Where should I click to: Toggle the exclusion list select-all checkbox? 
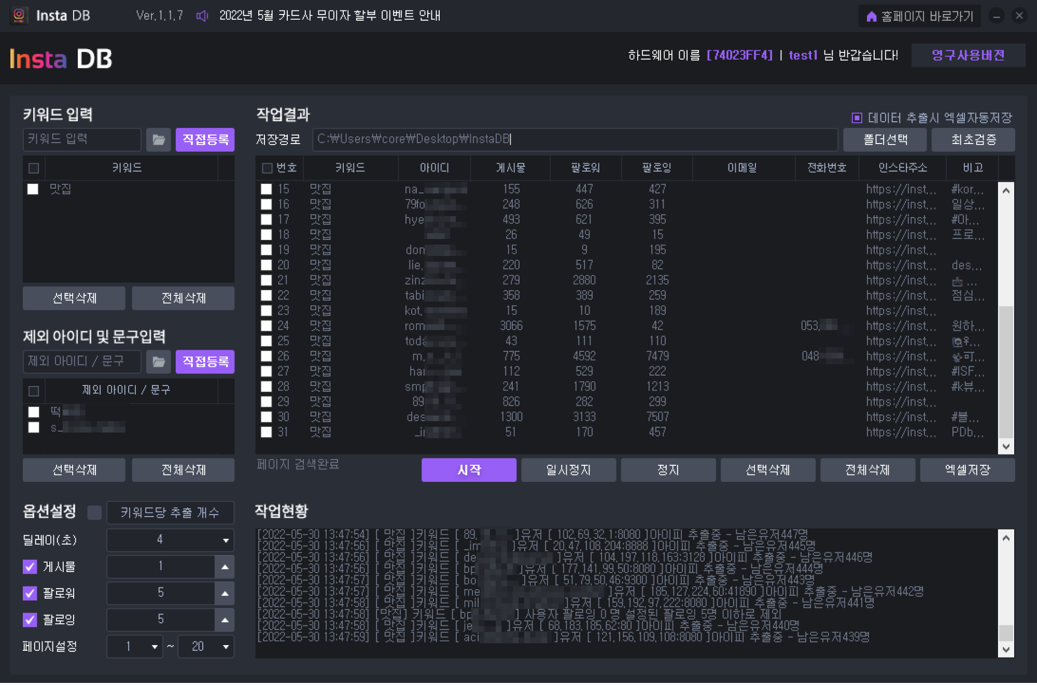click(34, 391)
